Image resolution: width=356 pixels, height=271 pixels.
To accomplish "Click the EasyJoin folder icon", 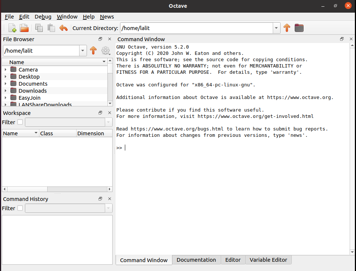I will pos(13,98).
